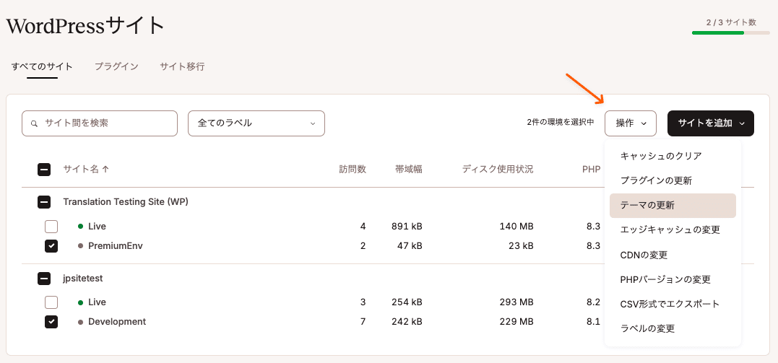Click the 293 MB disk usage value
Screen dimensions: 778x363
pyautogui.click(x=516, y=302)
